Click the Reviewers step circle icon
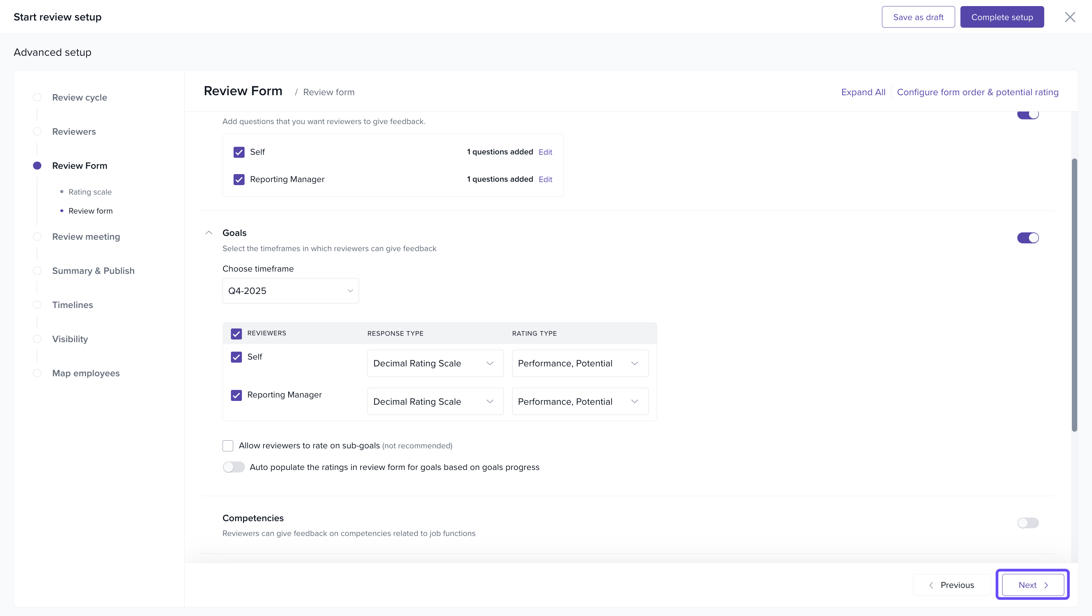The height and width of the screenshot is (616, 1092). 37,131
